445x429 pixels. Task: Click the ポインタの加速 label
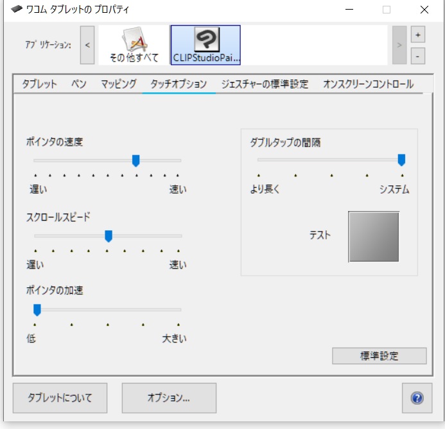[55, 290]
